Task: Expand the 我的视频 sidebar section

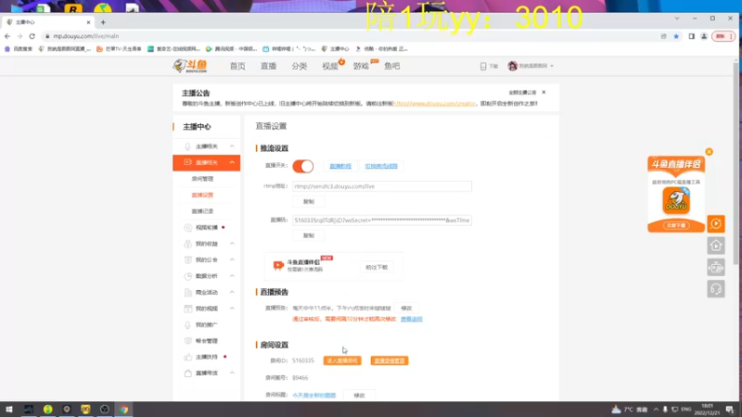Action: pyautogui.click(x=232, y=309)
